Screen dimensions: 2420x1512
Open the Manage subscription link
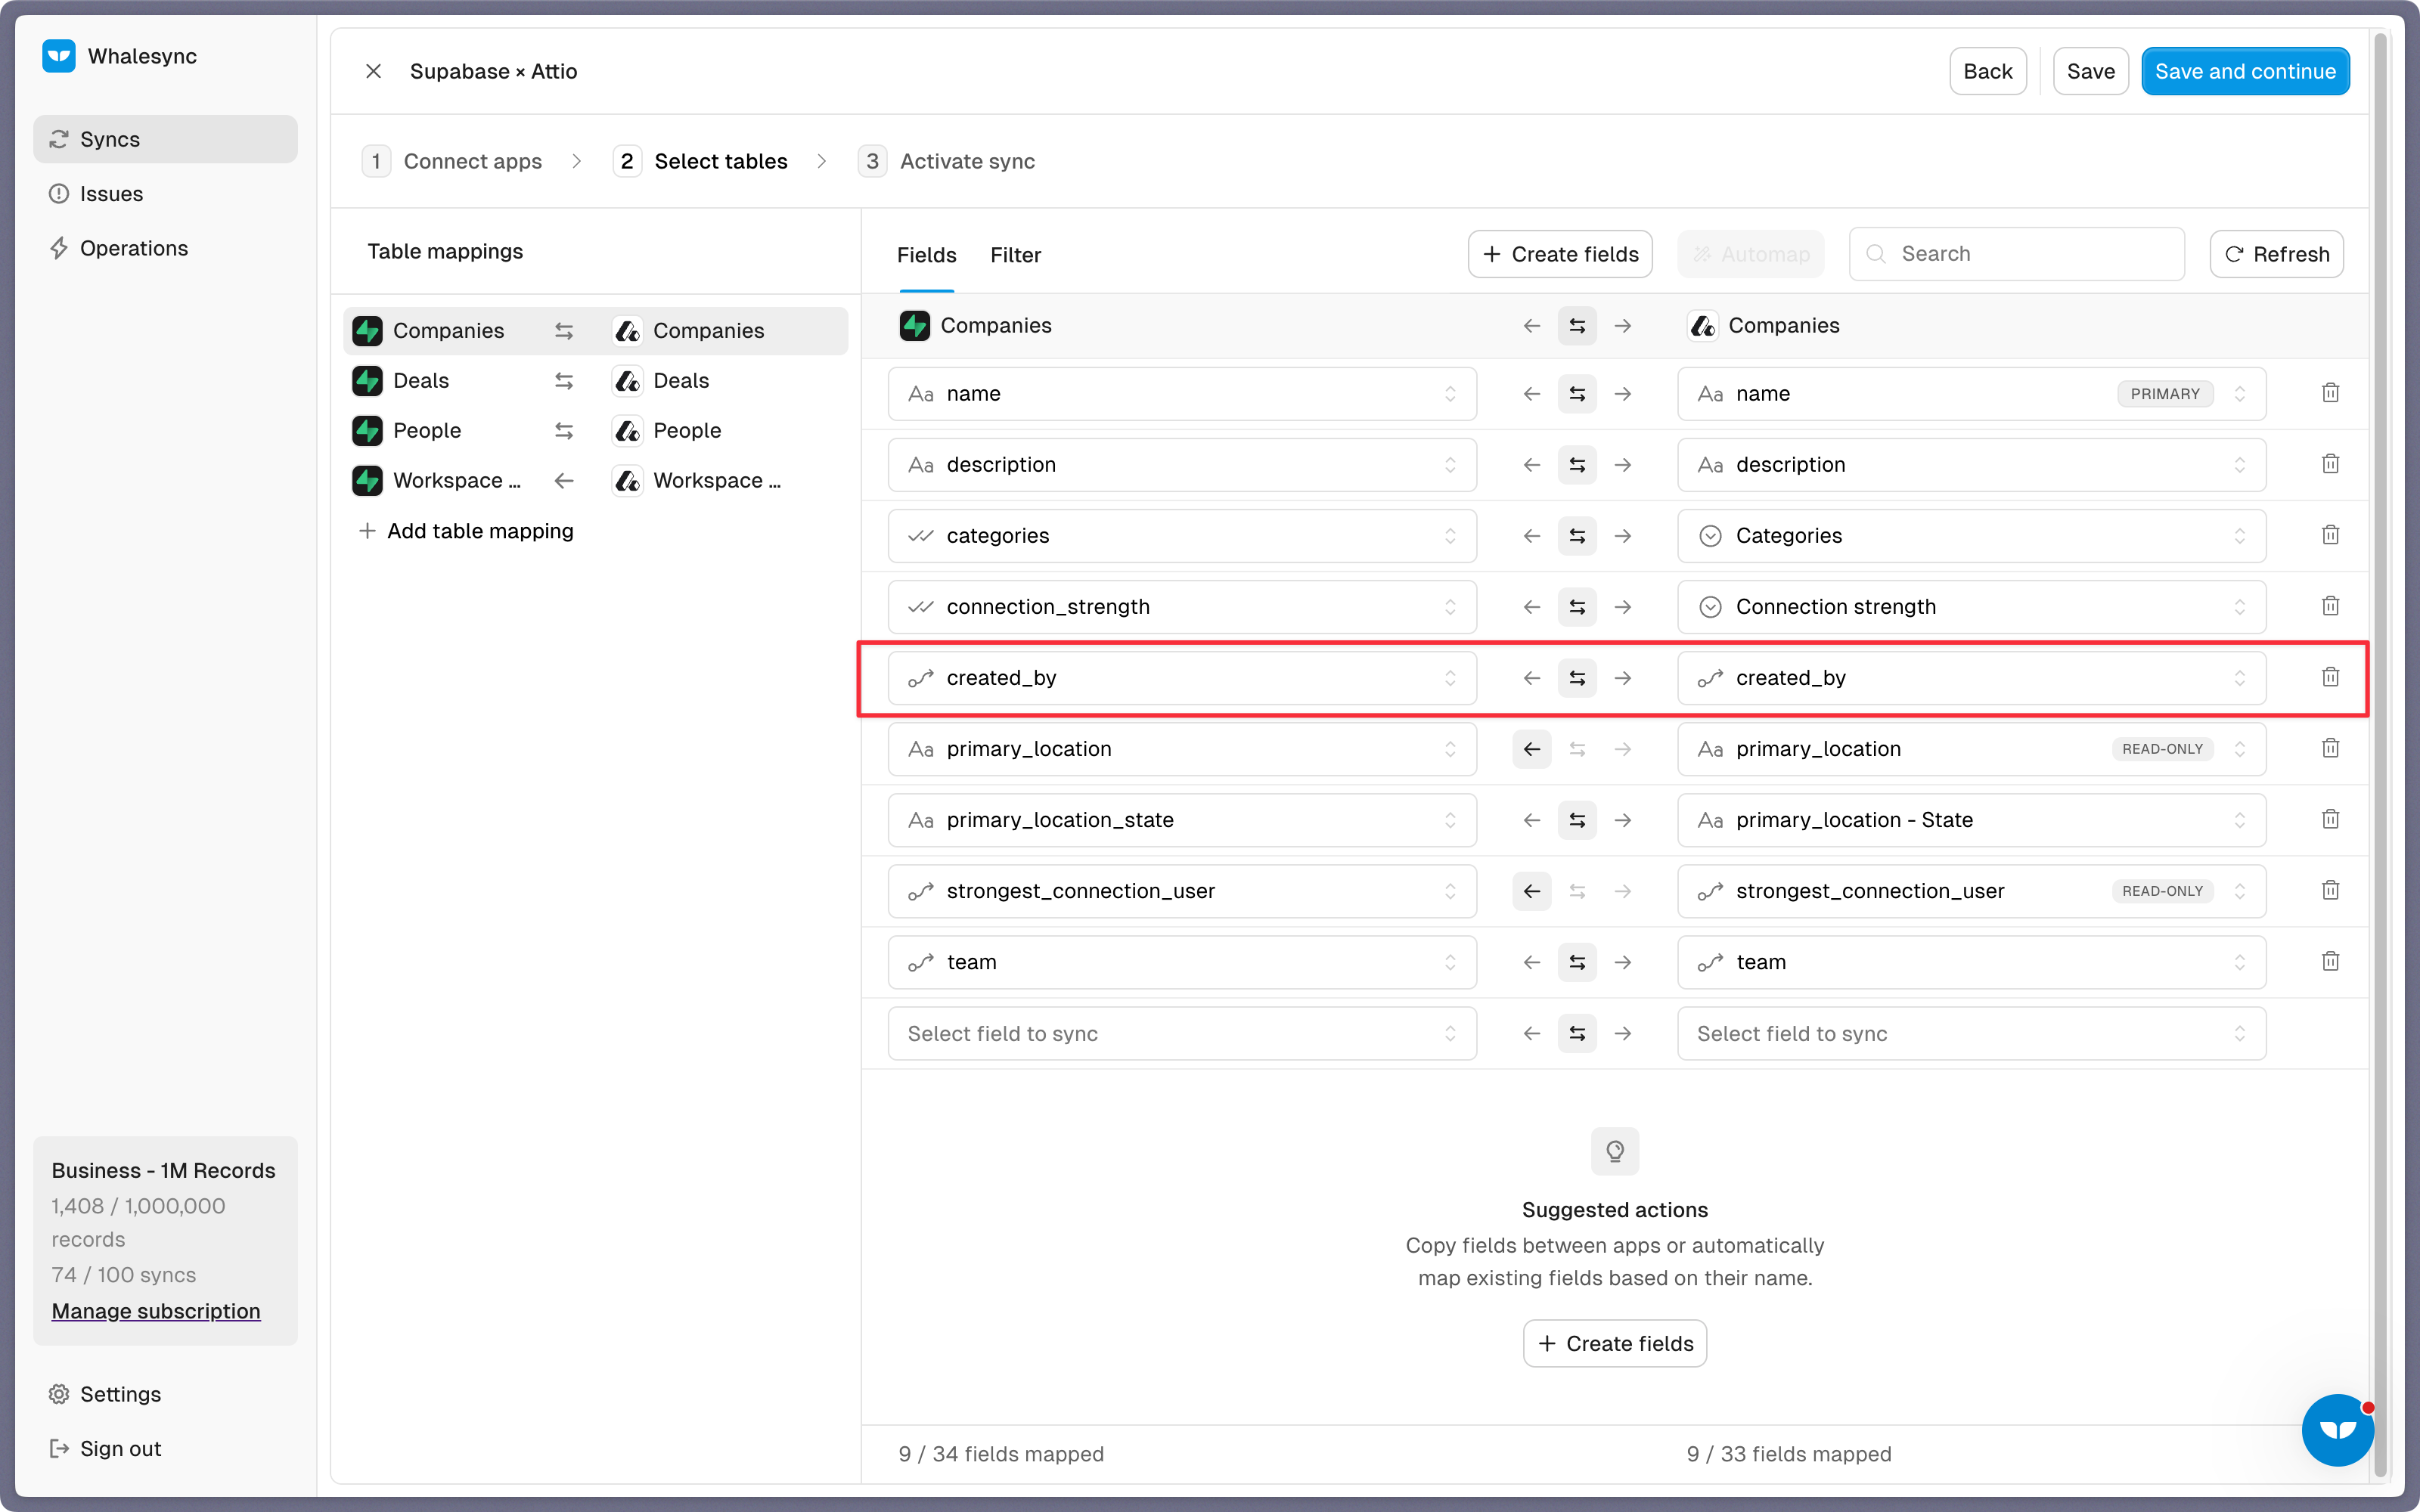[x=156, y=1311]
